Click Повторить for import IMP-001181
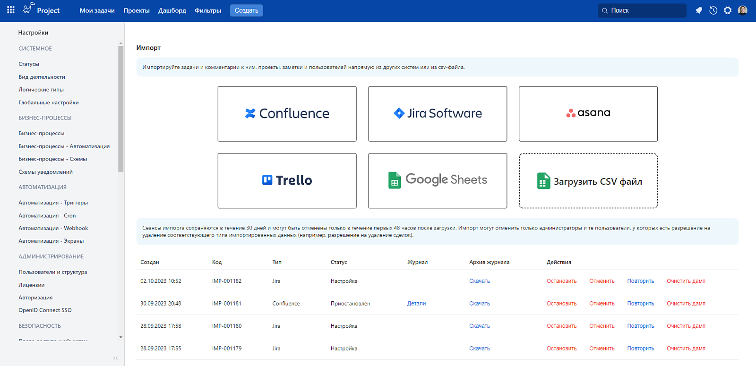The height and width of the screenshot is (366, 756). click(x=641, y=304)
